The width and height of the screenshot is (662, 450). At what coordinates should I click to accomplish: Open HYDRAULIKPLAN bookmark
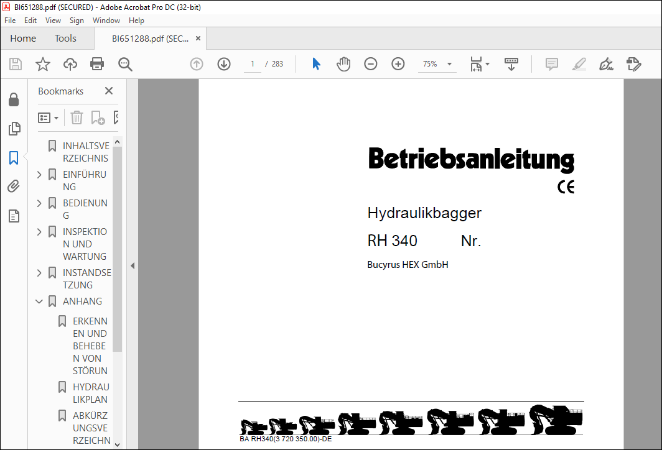coord(91,393)
